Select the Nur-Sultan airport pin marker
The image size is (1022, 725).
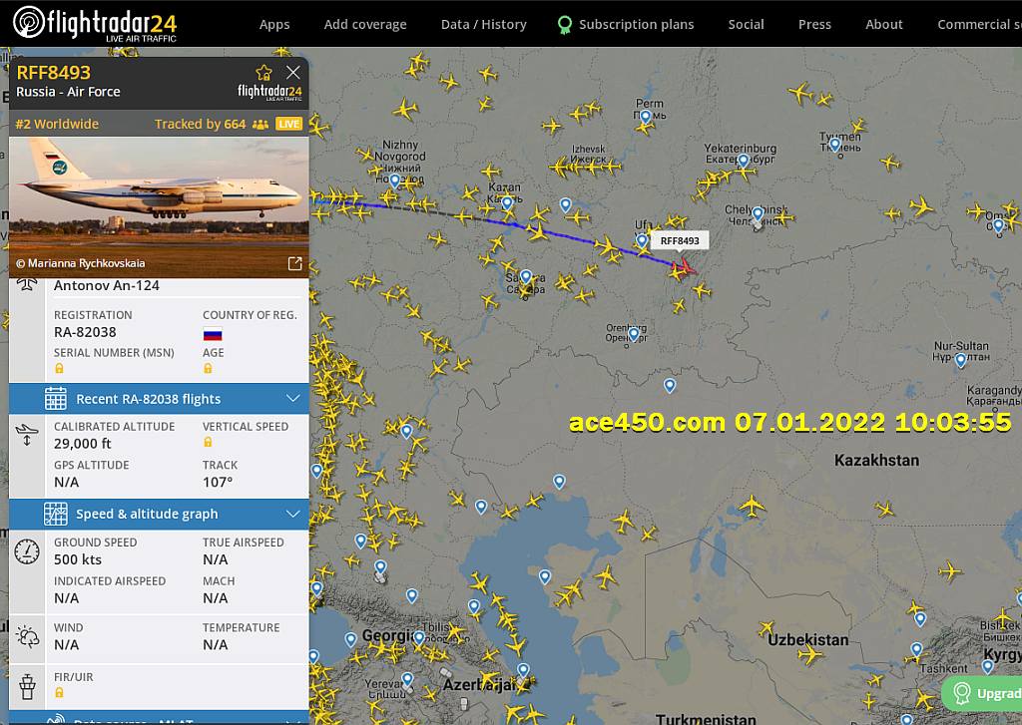[961, 360]
